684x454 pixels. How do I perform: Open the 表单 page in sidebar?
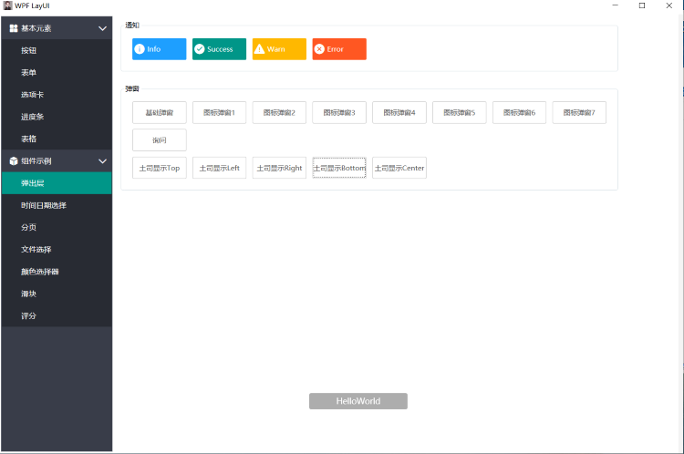[x=57, y=72]
